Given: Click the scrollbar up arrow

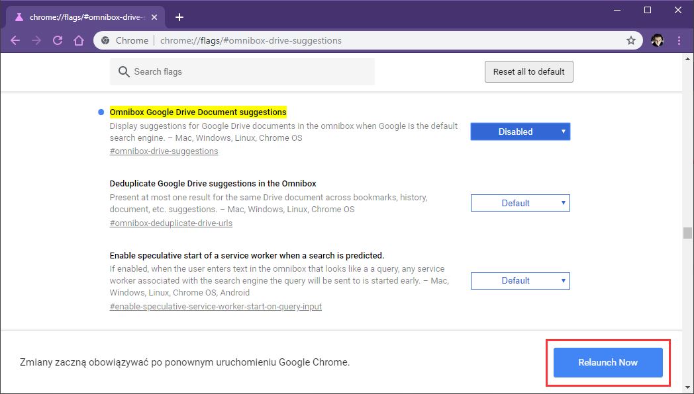Looking at the screenshot, I should pos(687,58).
